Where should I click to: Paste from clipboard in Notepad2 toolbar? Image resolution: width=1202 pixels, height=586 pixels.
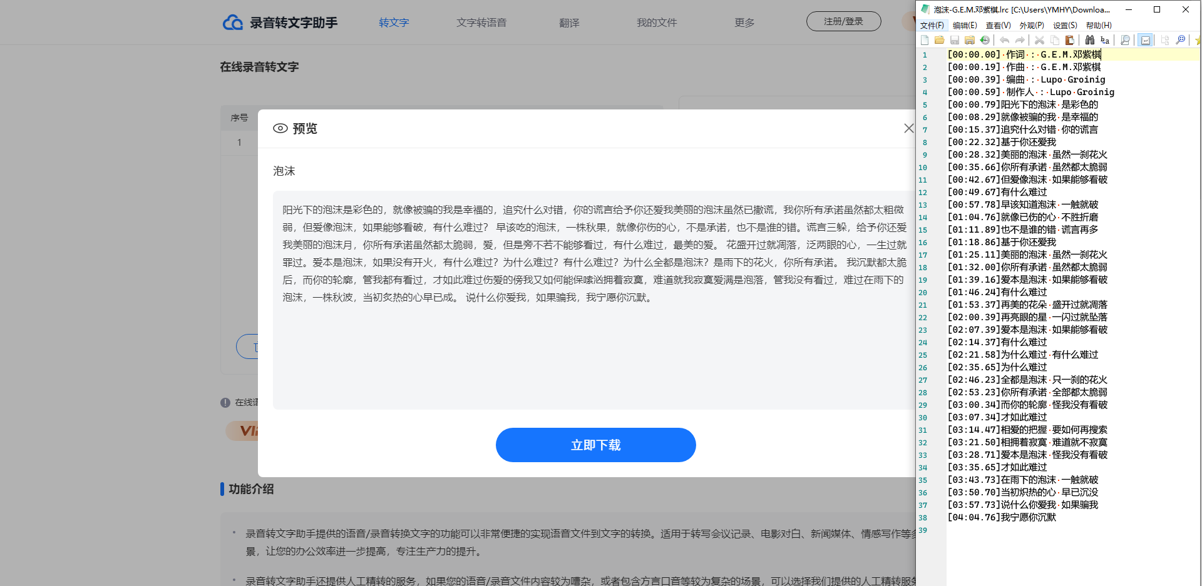pos(1070,40)
